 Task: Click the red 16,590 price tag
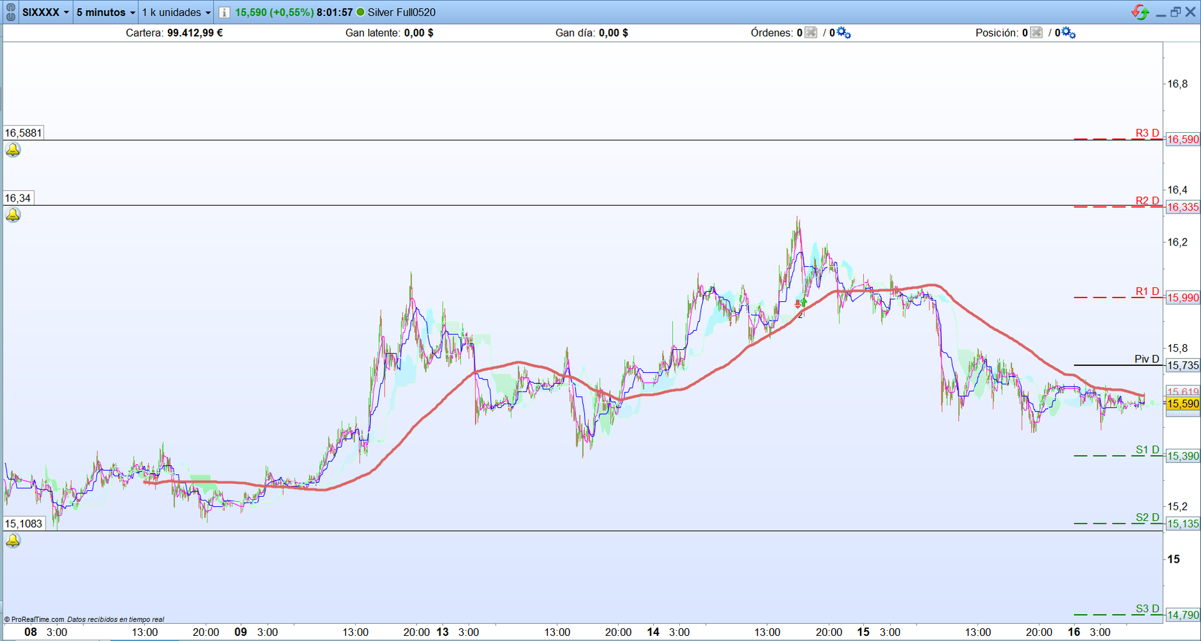[x=1182, y=139]
